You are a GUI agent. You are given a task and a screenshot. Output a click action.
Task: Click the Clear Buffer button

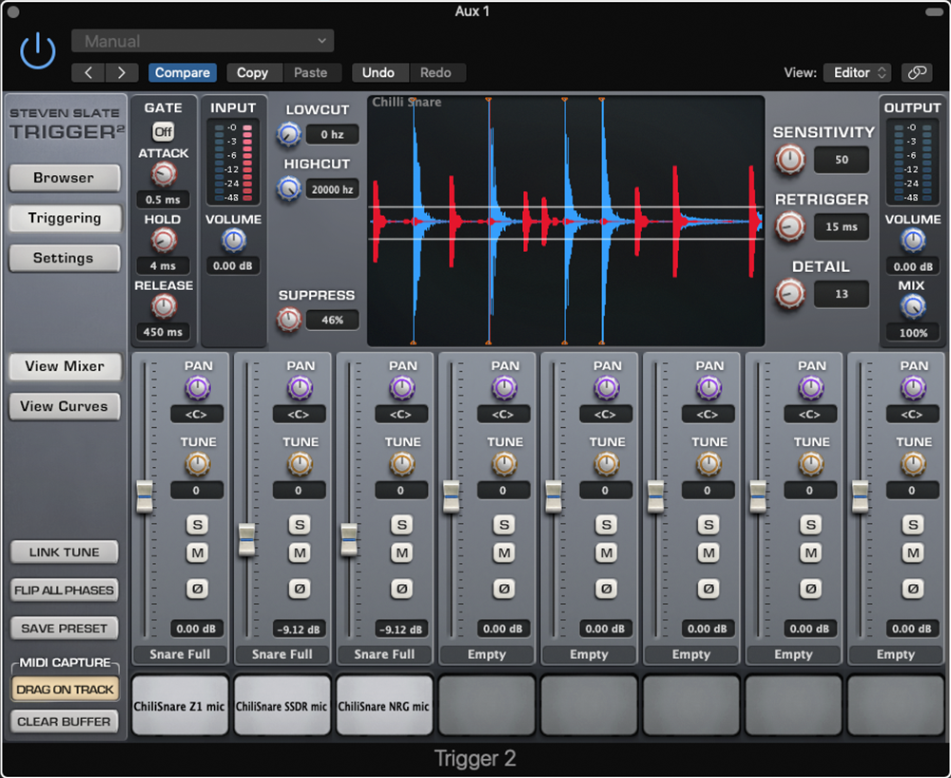(x=65, y=721)
